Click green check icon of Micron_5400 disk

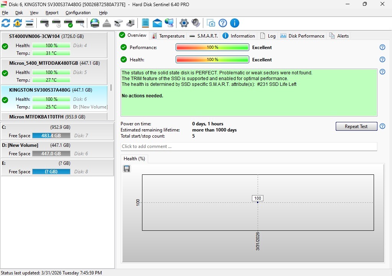[x=5, y=73]
